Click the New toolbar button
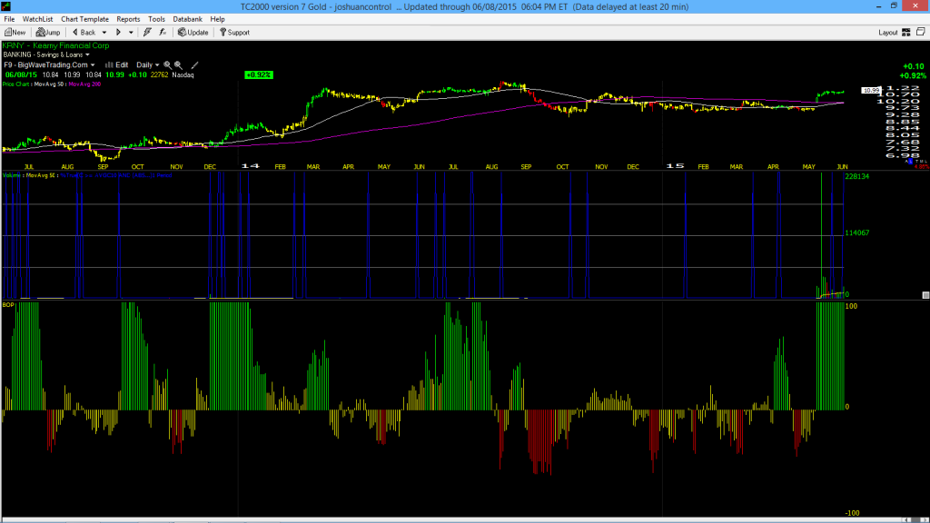The width and height of the screenshot is (930, 523). click(x=15, y=33)
